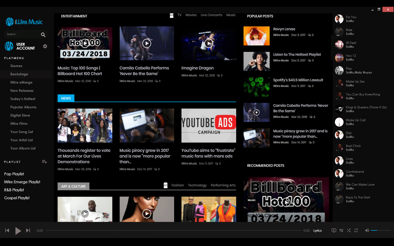Select the Art & Culture All filter tab
The height and width of the screenshot is (246, 394).
click(x=166, y=185)
